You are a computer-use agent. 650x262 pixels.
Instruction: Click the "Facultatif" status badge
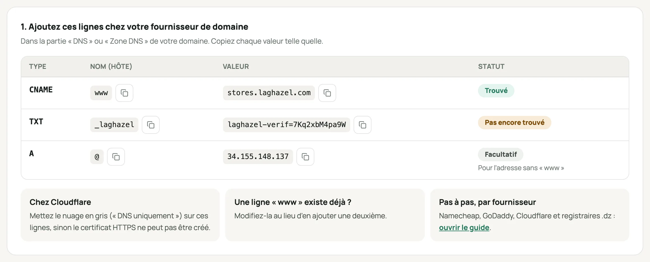(501, 155)
